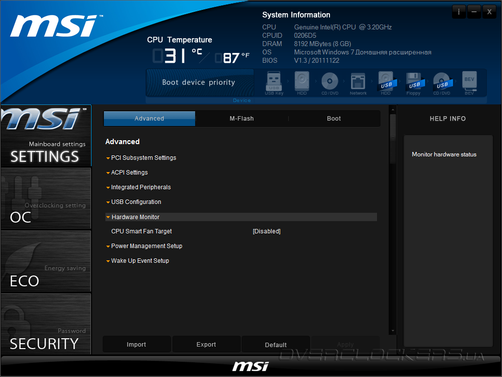Image resolution: width=502 pixels, height=377 pixels.
Task: Select the USB Floppy boot device icon
Action: [414, 83]
